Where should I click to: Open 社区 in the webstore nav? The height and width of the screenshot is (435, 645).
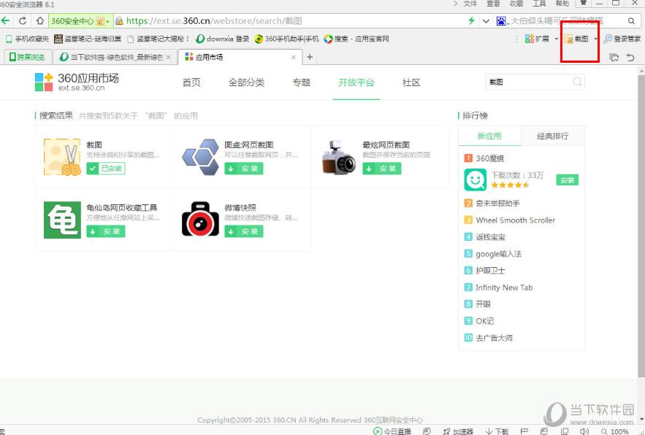point(411,82)
